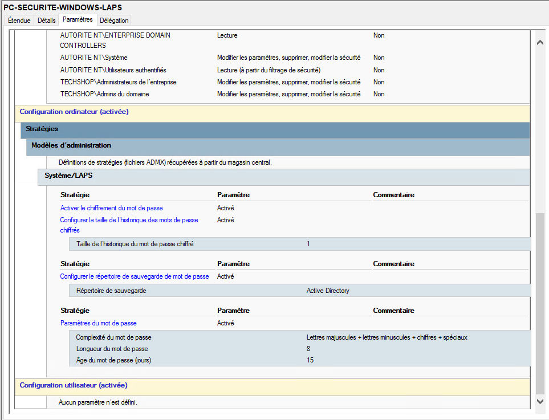This screenshot has width=549, height=420.
Task: Click 'Modifier les paramètres' for TECHSHOP\Admins du domaine
Action: [289, 94]
